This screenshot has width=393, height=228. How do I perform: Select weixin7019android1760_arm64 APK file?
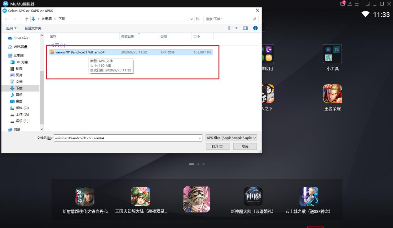(131, 52)
